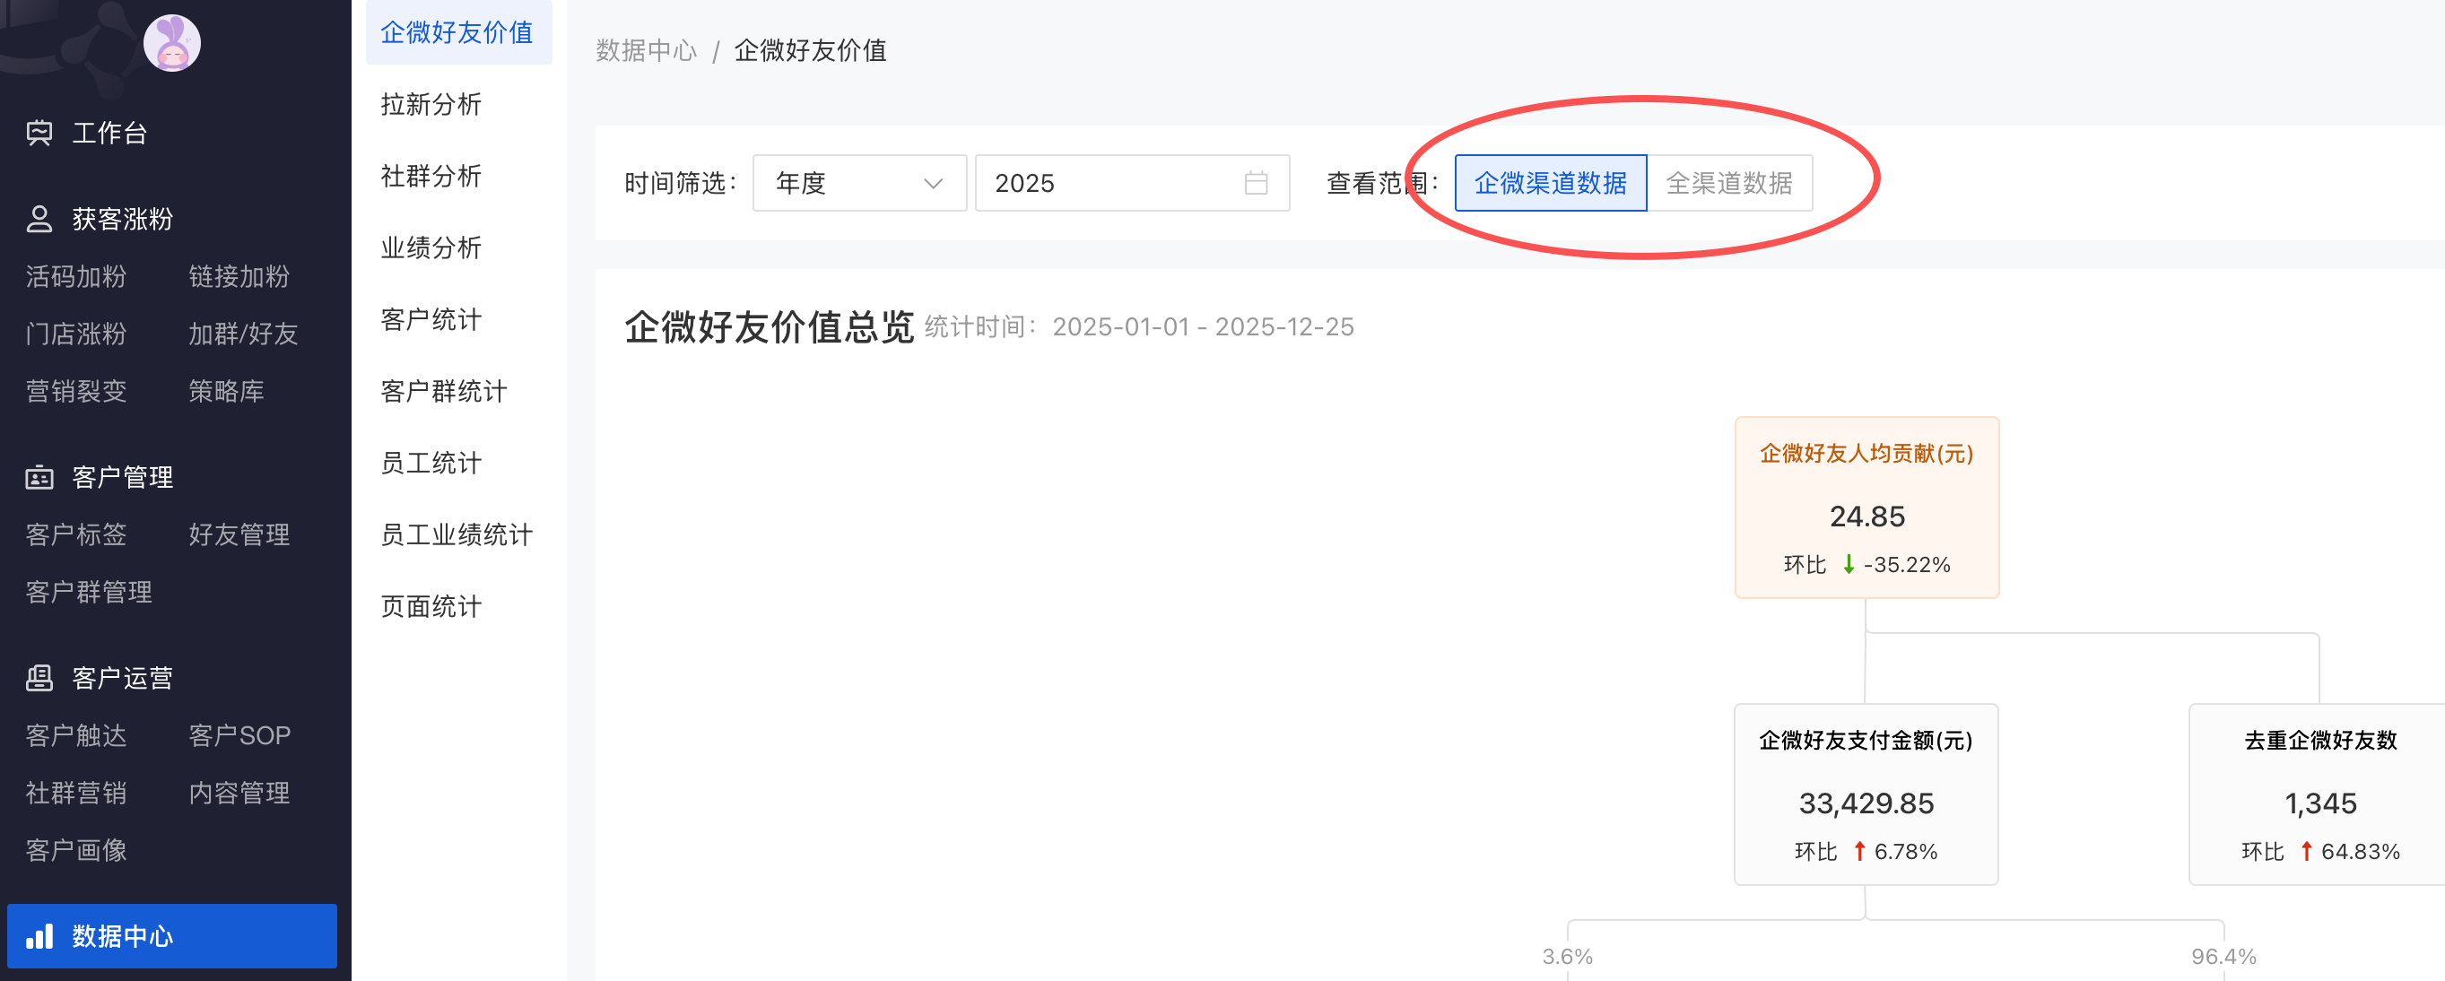This screenshot has width=2445, height=981.
Task: Click the 客户运营 stamp icon
Action: click(39, 677)
